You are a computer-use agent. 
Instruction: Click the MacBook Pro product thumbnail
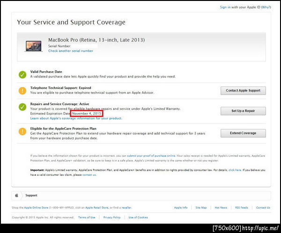tap(34, 46)
